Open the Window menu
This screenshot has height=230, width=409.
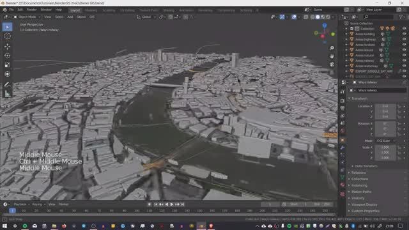[x=46, y=10]
